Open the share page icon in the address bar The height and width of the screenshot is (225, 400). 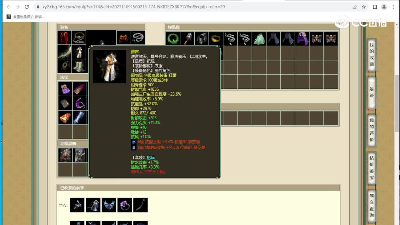(355, 7)
